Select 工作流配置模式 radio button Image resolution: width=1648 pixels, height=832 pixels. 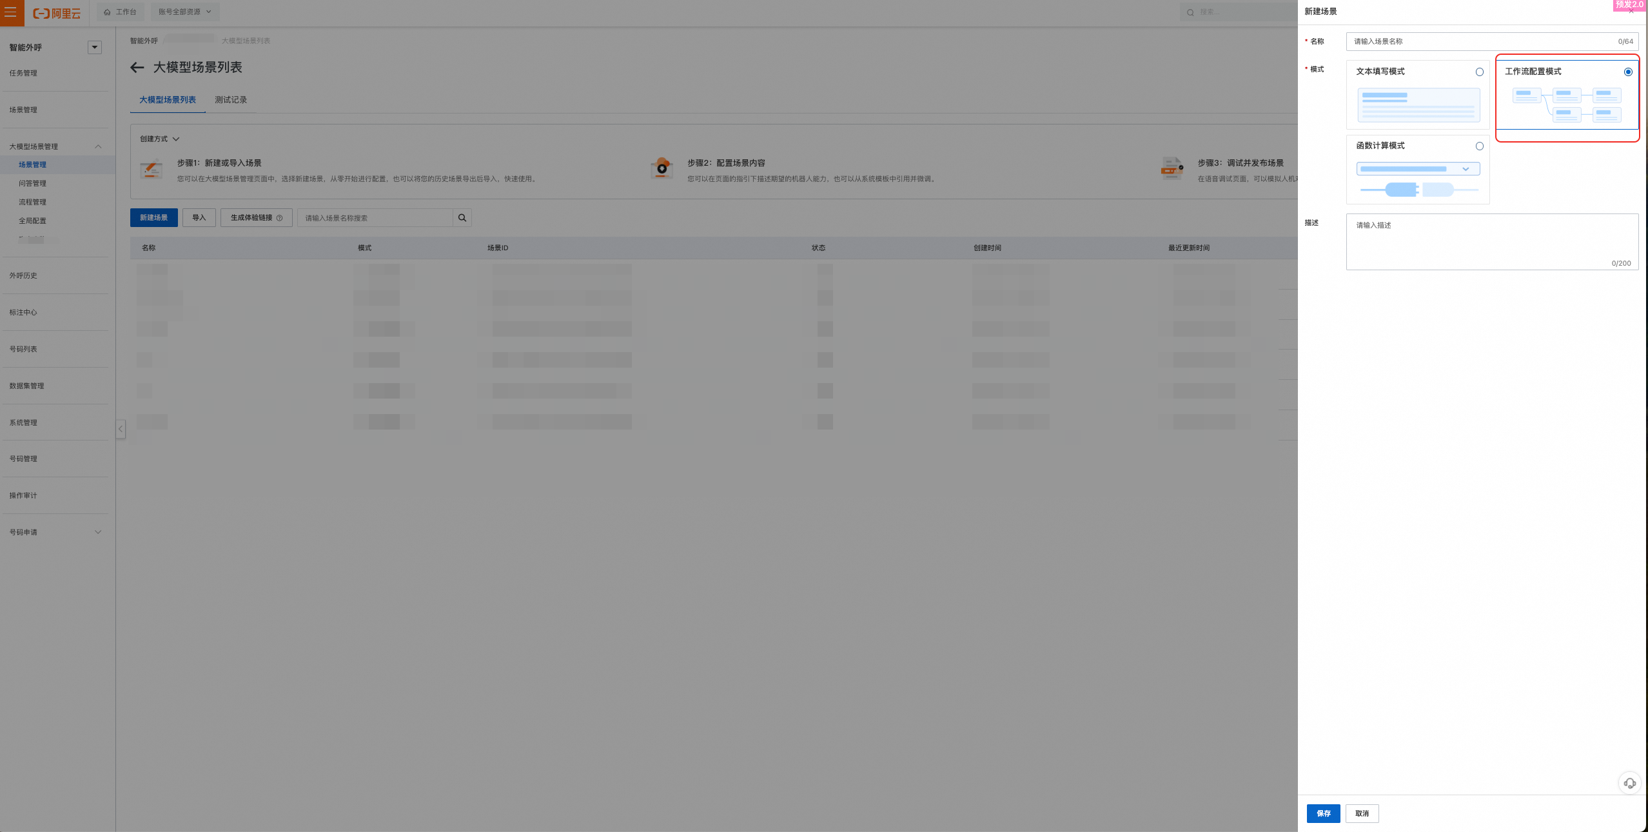tap(1628, 72)
